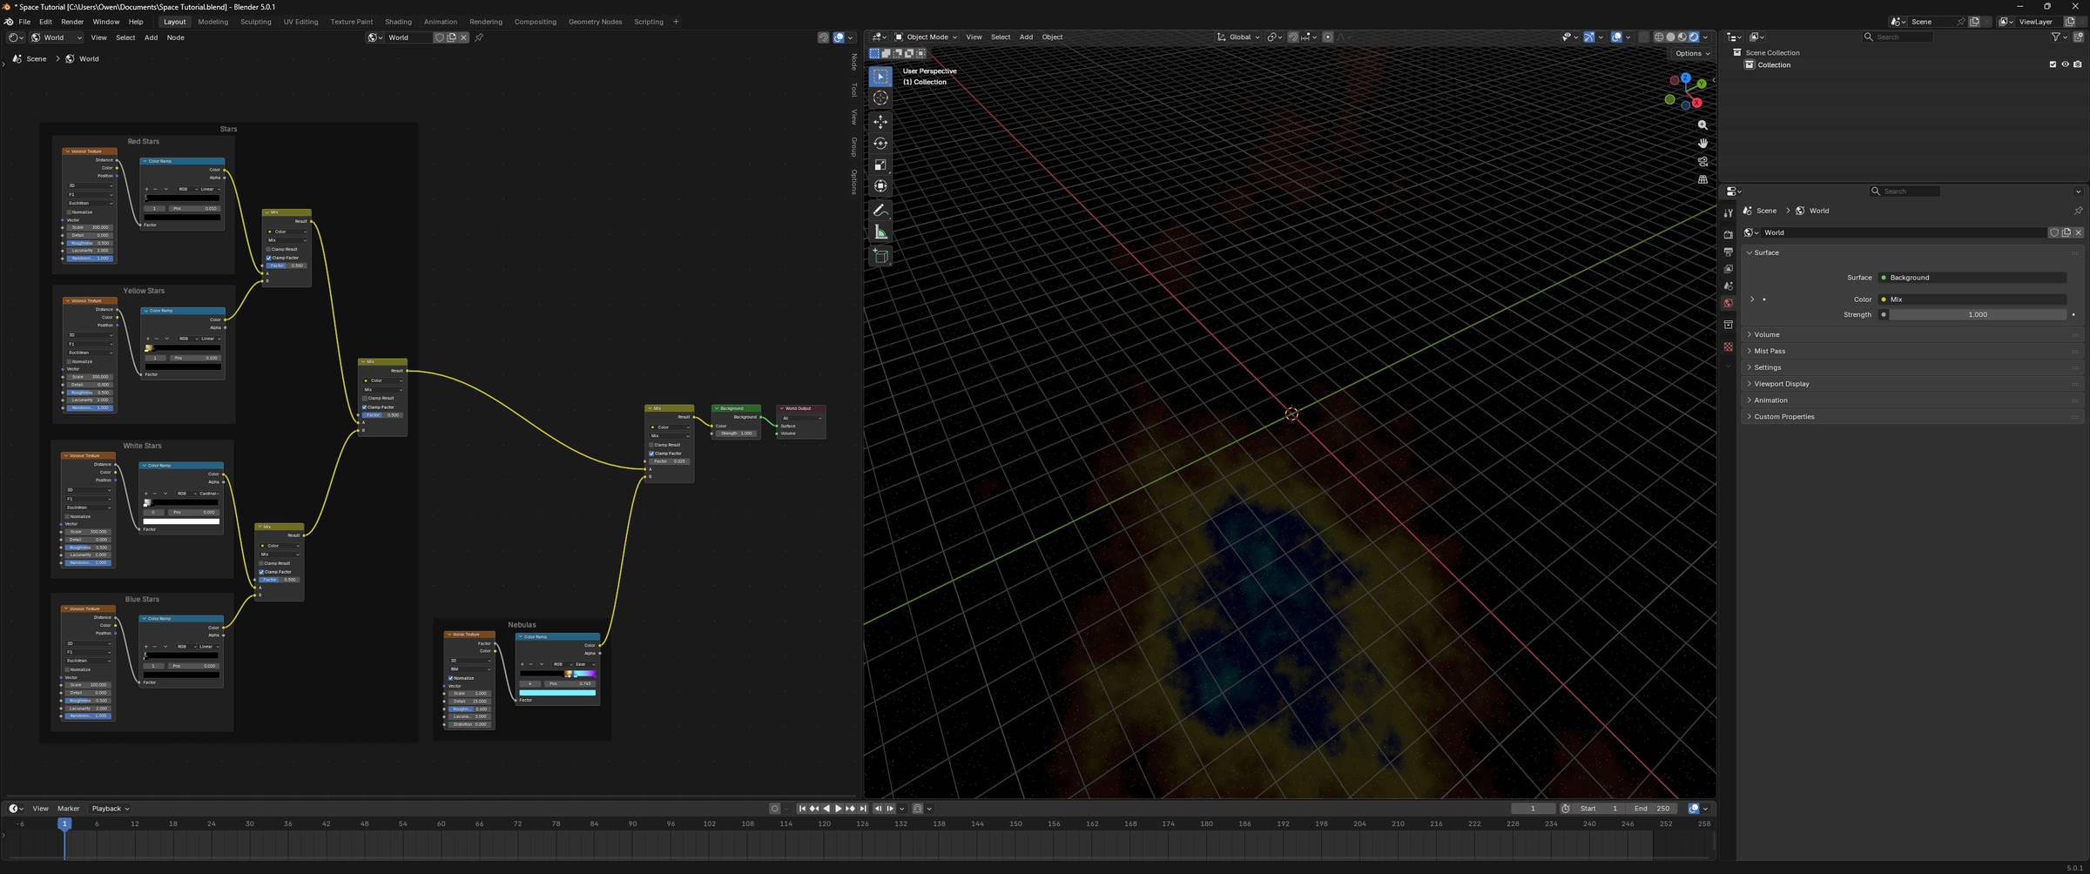This screenshot has width=2090, height=874.
Task: Jump to the timeline end frame
Action: tap(863, 809)
